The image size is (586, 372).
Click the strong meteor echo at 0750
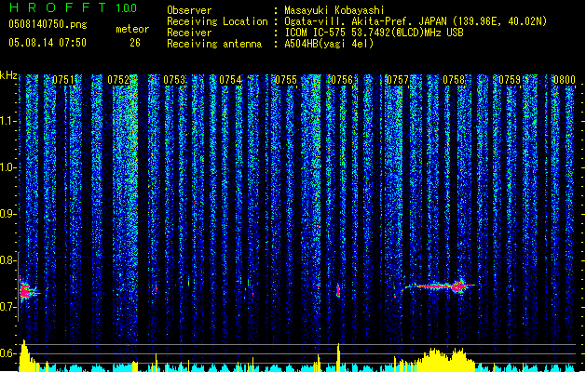[25, 291]
